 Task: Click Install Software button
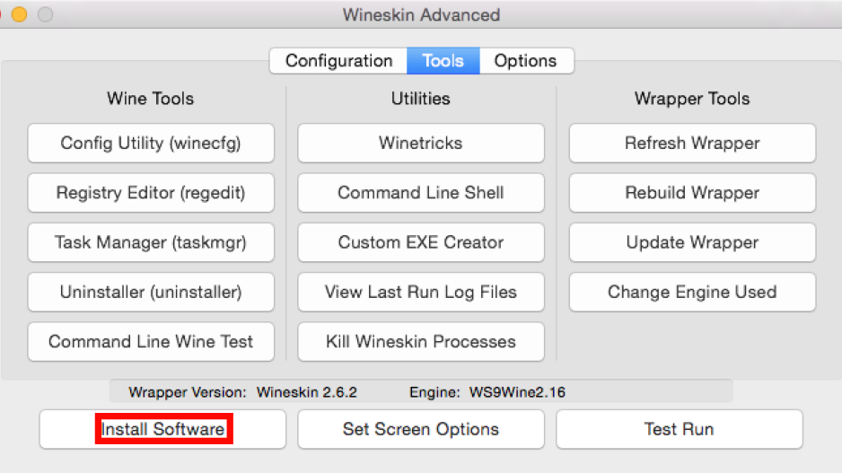point(162,430)
